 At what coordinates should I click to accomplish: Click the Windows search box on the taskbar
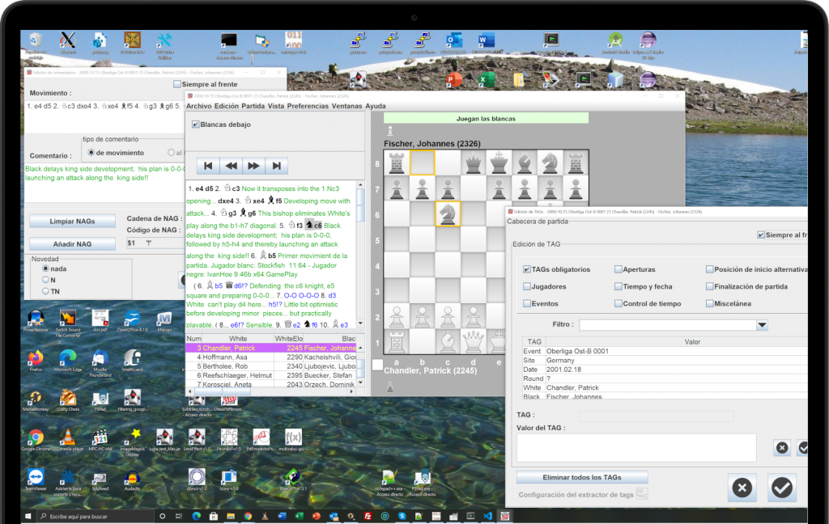pos(96,516)
